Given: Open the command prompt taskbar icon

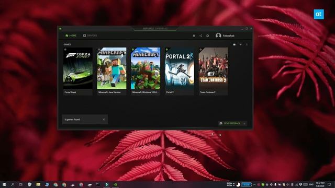Looking at the screenshot, I should click(x=98, y=184).
